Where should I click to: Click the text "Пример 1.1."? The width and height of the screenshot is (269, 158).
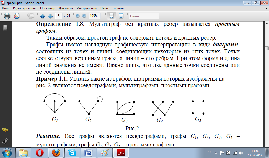click(x=52, y=79)
